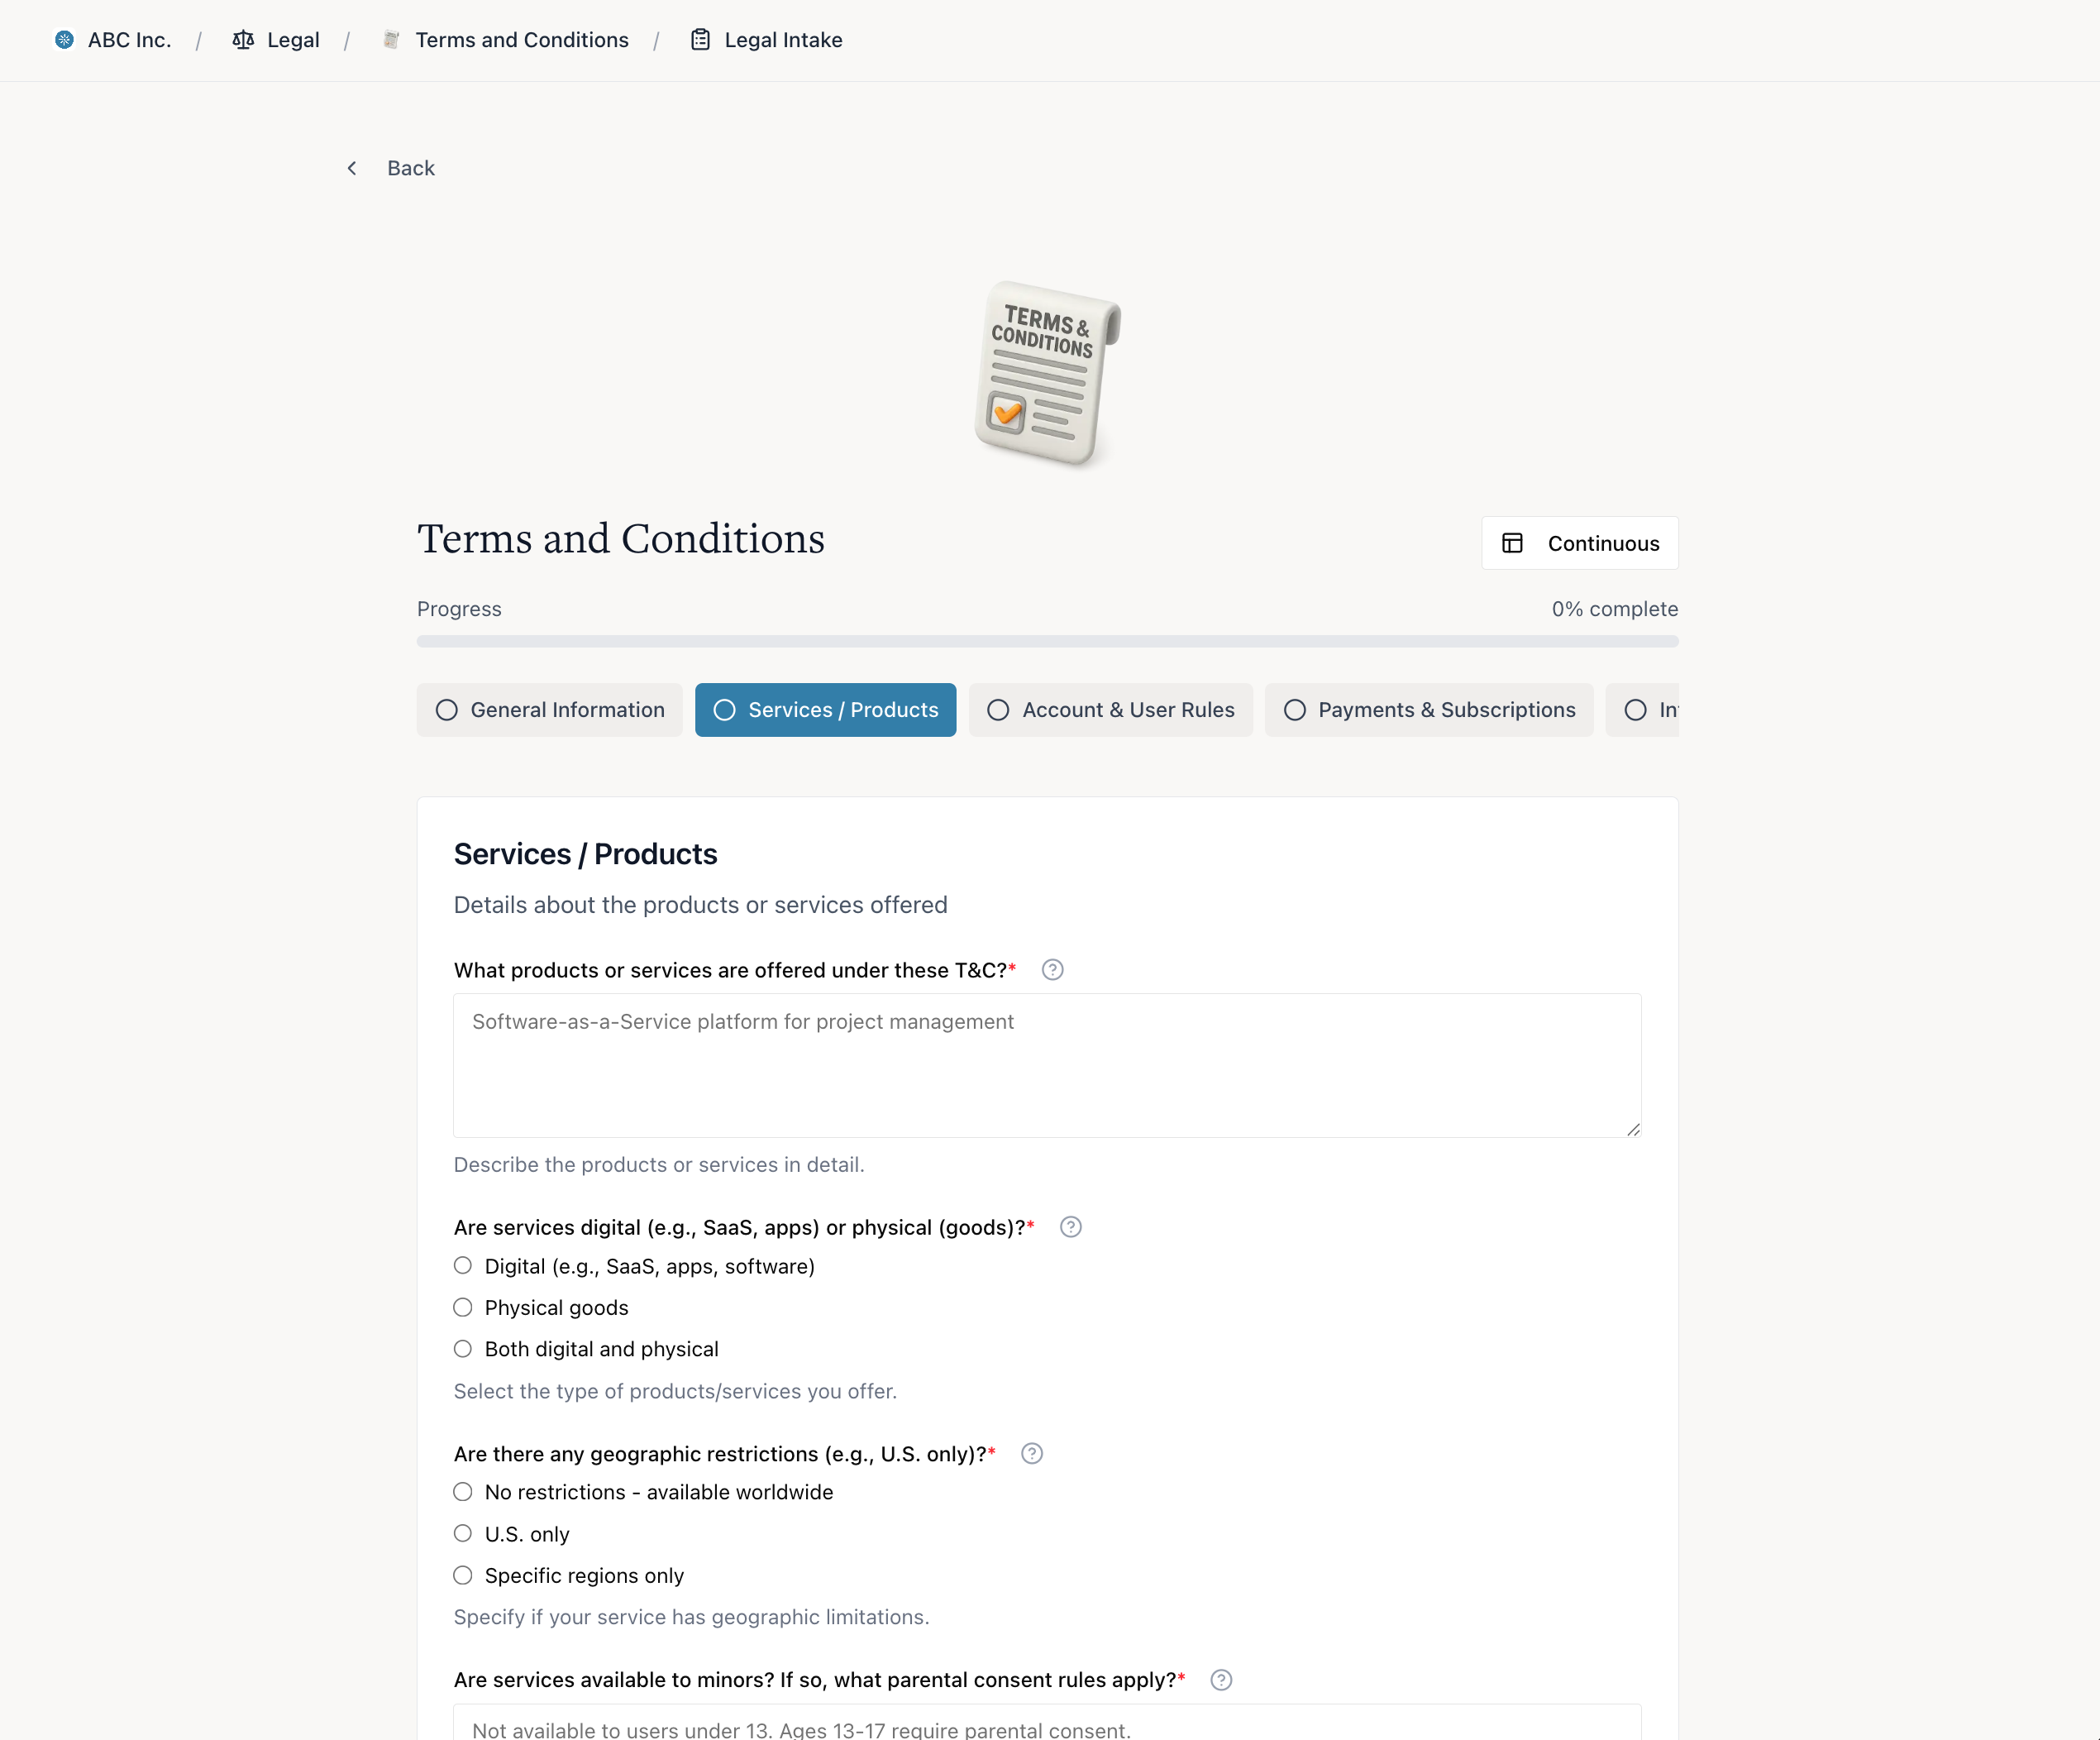2100x1740 pixels.
Task: Select No restrictions - available worldwide
Action: click(463, 1492)
